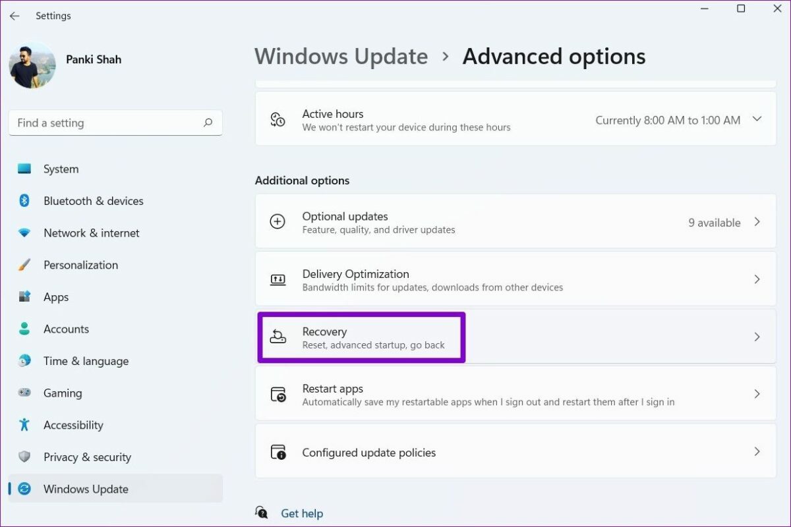The image size is (791, 527).
Task: Navigate to Windows Update breadcrumb
Action: (341, 57)
